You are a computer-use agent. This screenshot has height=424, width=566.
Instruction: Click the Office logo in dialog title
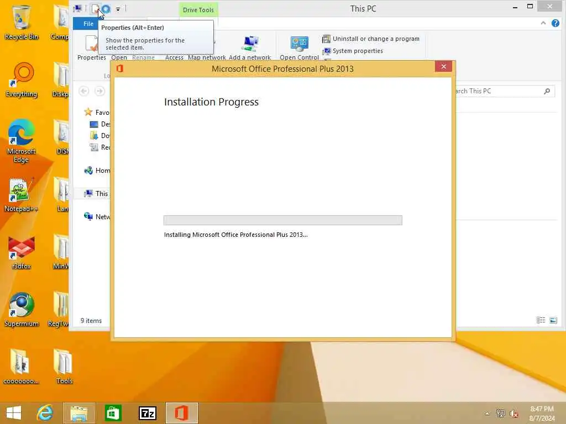pyautogui.click(x=120, y=68)
